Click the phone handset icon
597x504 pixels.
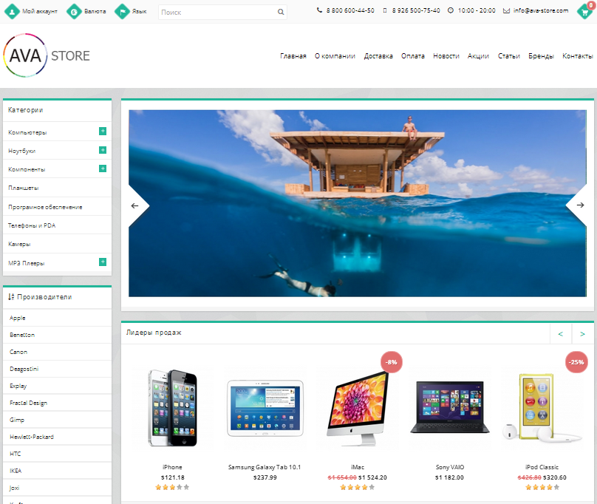(319, 10)
